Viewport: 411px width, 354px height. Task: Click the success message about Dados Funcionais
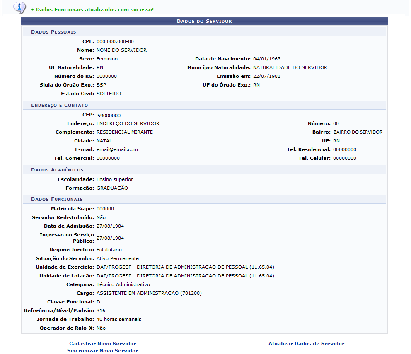tap(94, 9)
